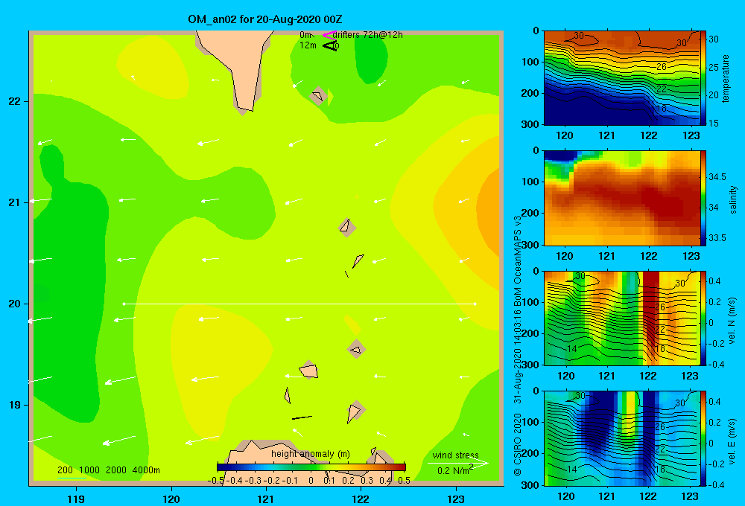Open the northward velocity section plot

621,318
